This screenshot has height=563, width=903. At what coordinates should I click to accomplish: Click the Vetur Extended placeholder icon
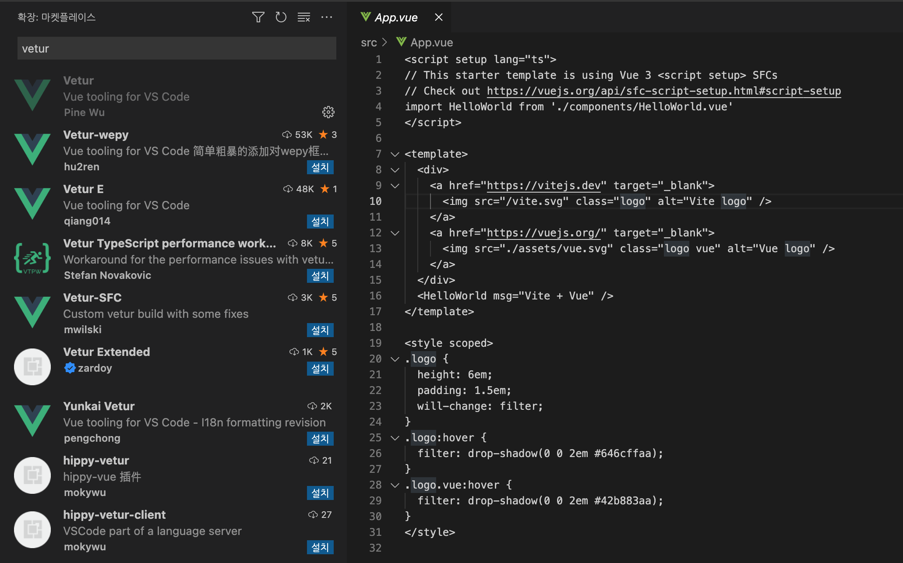click(32, 367)
